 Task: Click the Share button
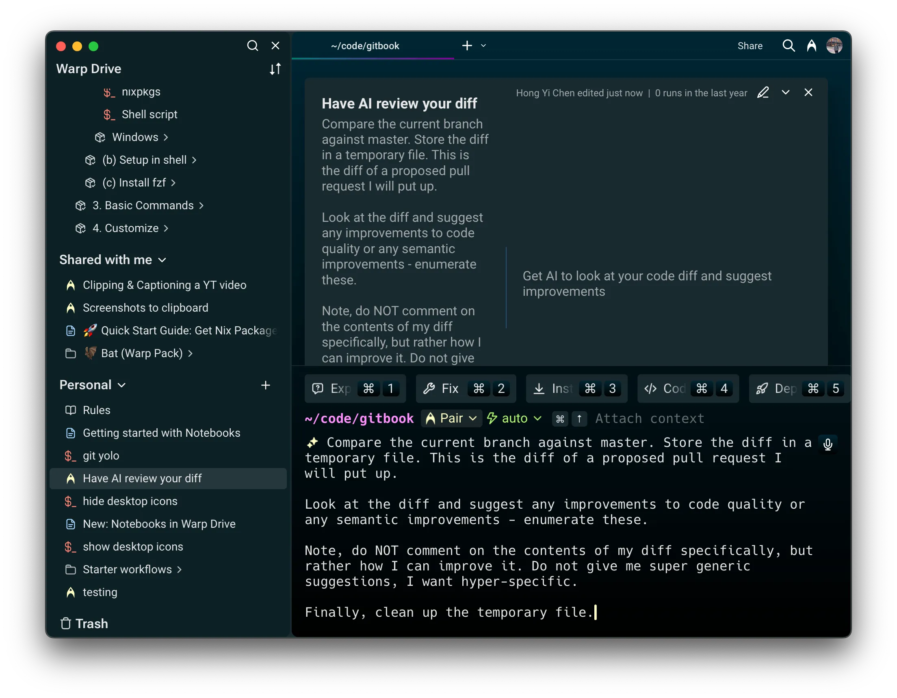point(750,46)
